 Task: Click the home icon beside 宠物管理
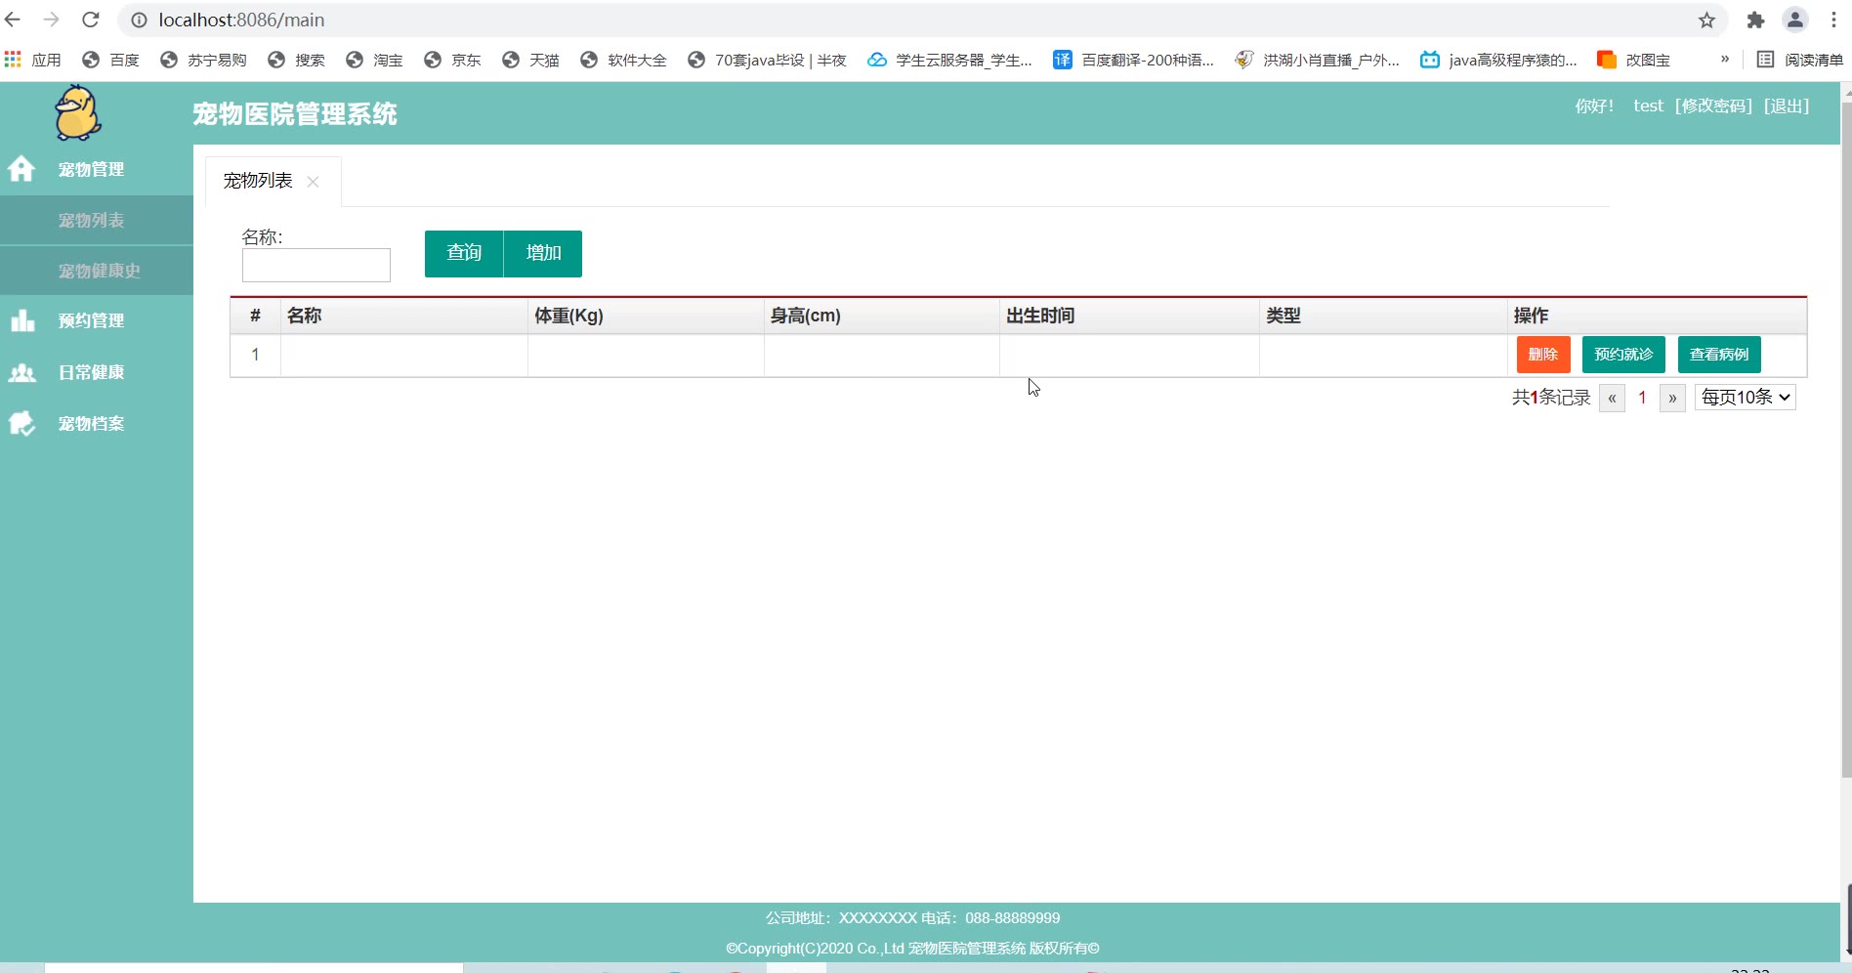pos(21,169)
